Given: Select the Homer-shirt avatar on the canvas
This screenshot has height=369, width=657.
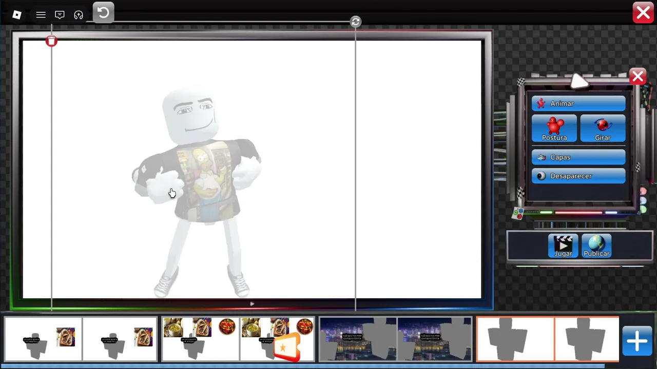Looking at the screenshot, I should point(198,192).
